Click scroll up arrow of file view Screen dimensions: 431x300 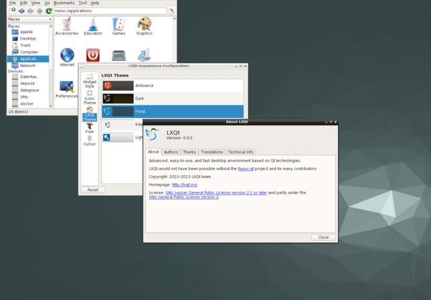click(x=174, y=19)
